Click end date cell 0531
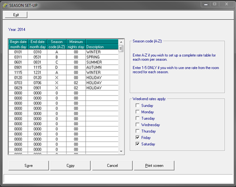 point(37,57)
